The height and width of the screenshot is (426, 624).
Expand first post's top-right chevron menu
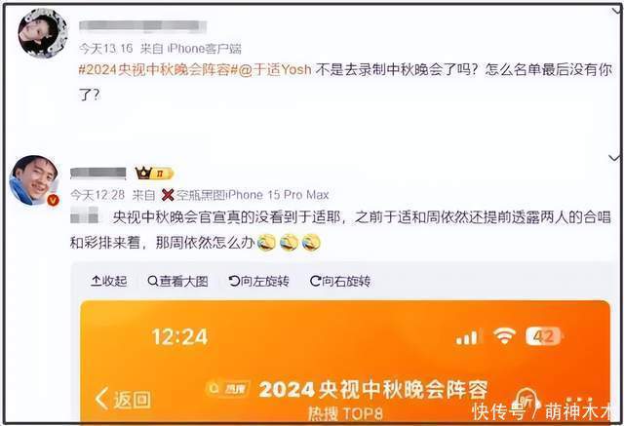(617, 10)
